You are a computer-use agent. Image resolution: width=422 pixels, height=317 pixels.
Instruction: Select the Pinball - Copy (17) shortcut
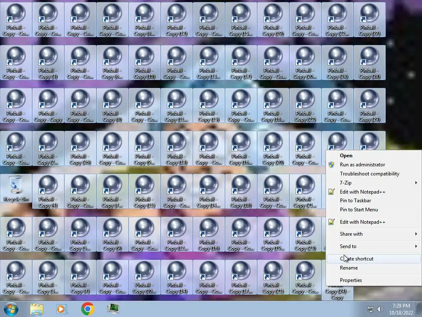tap(241, 63)
